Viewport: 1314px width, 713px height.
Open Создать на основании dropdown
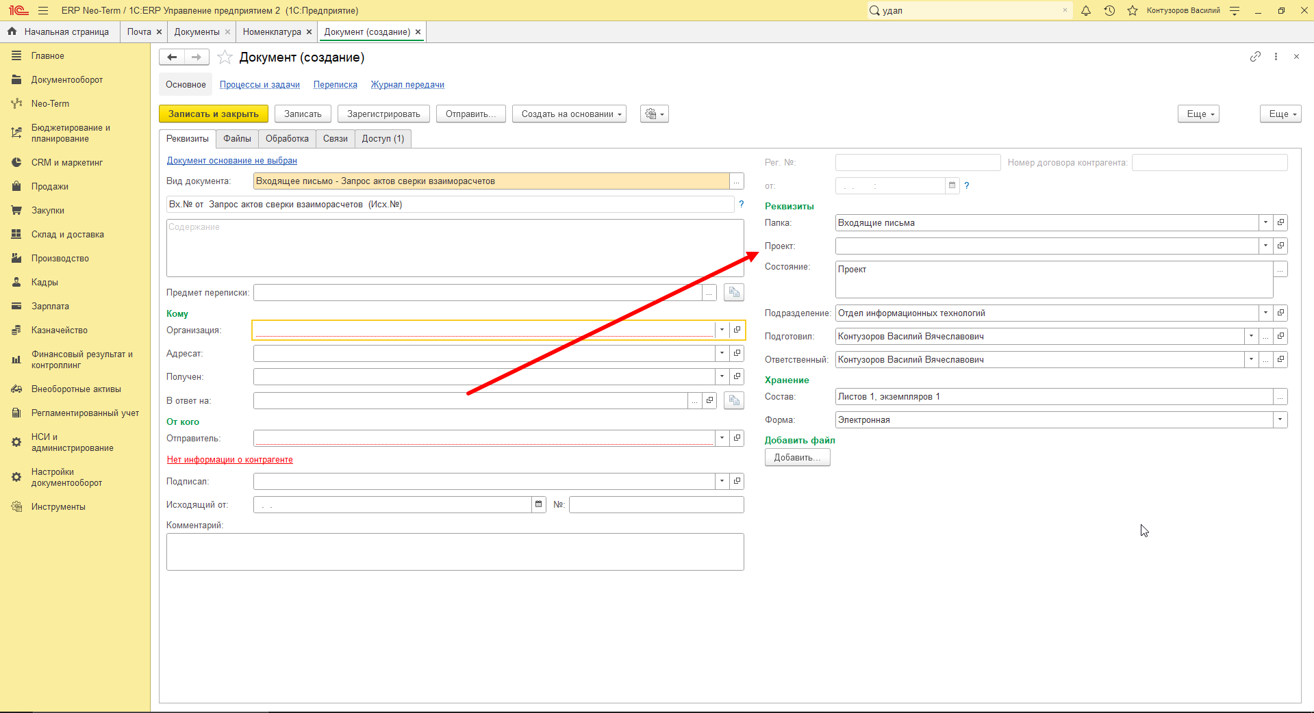click(x=571, y=114)
